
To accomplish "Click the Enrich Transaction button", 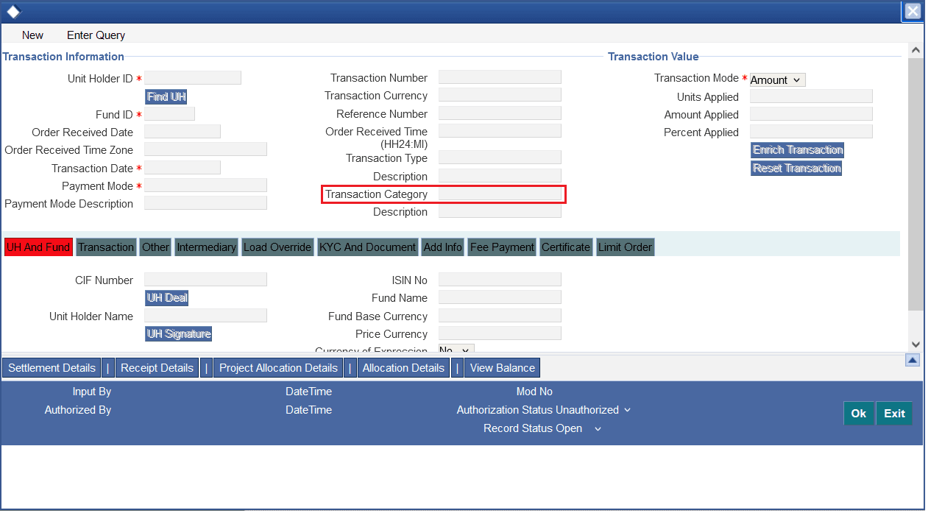I will click(x=798, y=150).
